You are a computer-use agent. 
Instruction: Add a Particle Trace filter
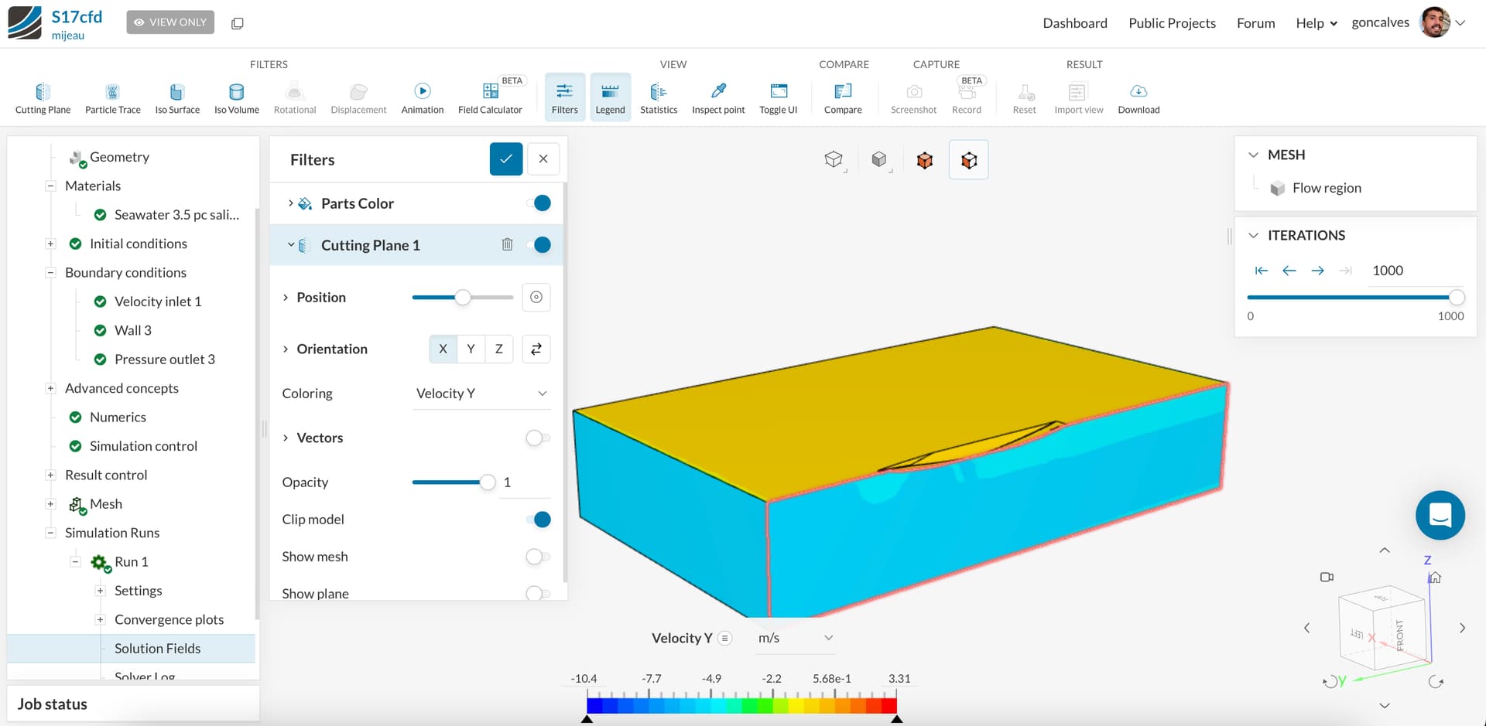(112, 99)
